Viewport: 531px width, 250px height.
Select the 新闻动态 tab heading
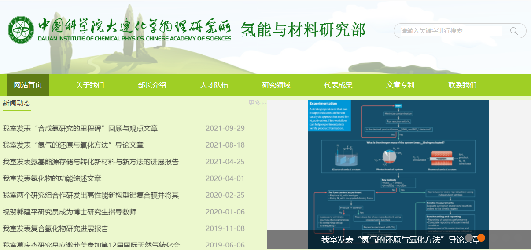(x=17, y=103)
